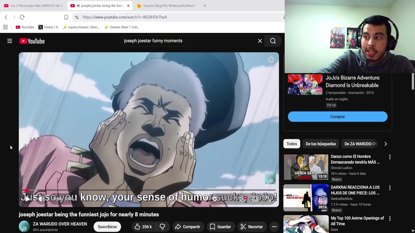Close the joseph joestar video tab
415x233 pixels.
(128, 6)
